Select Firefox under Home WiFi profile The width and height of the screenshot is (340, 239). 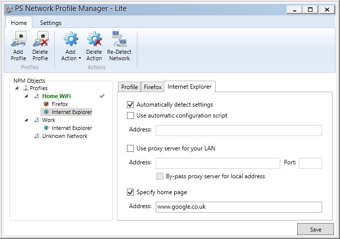(59, 104)
